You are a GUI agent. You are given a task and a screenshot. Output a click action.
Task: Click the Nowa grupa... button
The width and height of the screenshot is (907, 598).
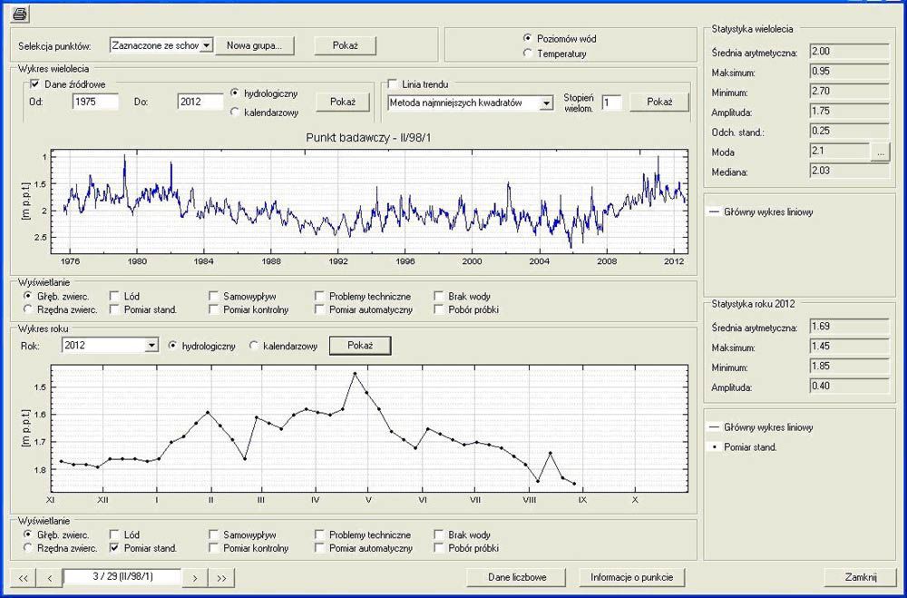255,44
